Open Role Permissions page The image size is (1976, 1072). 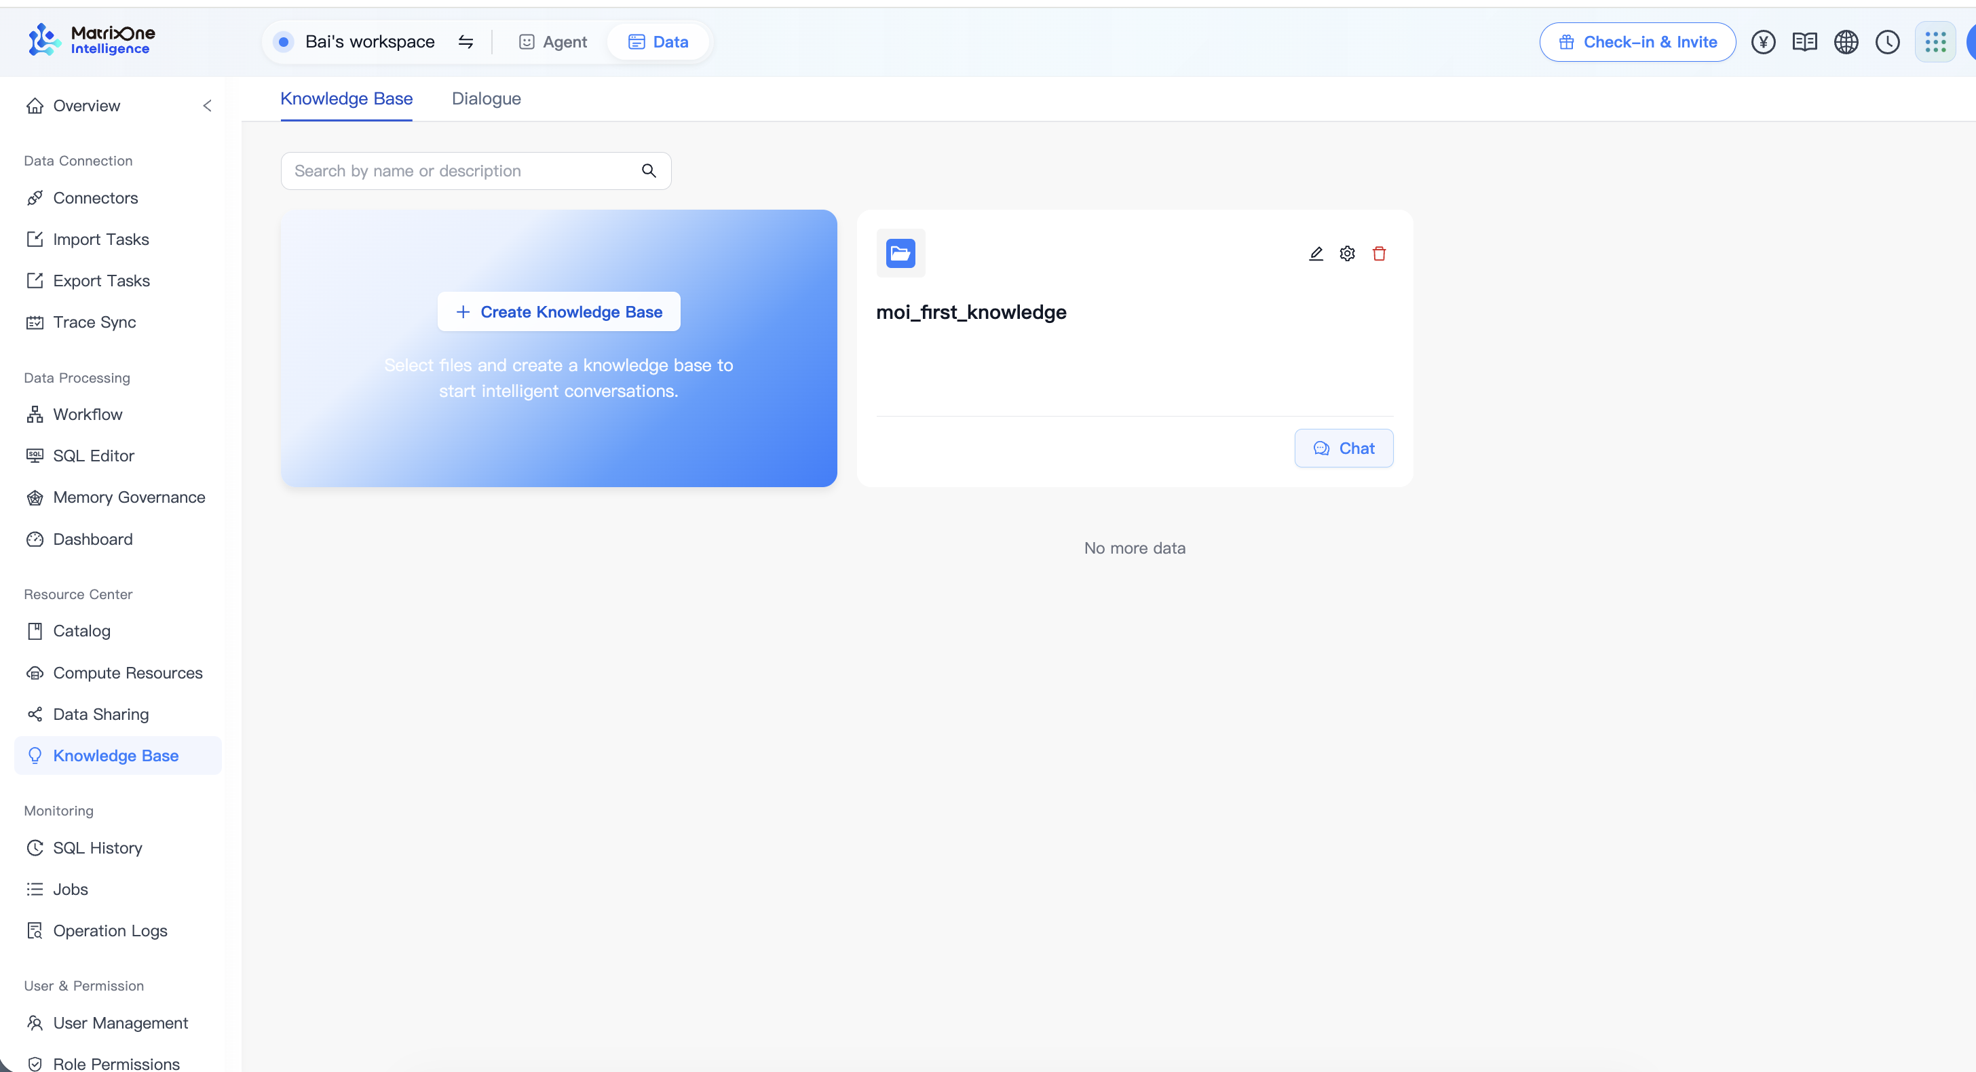pyautogui.click(x=117, y=1064)
